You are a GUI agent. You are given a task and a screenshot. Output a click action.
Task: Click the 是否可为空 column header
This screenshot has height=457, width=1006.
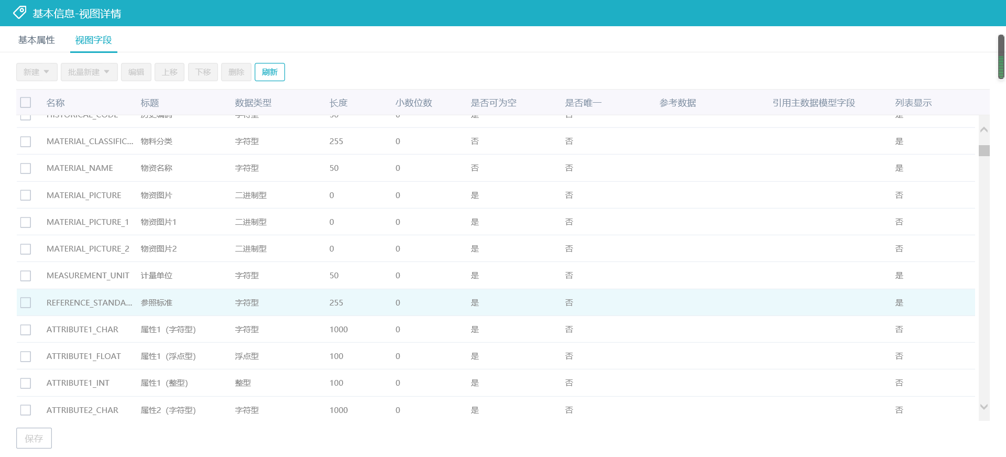(494, 103)
